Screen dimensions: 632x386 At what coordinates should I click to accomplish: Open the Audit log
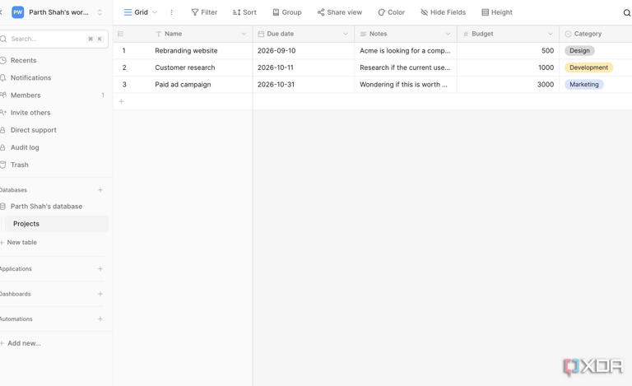coord(25,147)
